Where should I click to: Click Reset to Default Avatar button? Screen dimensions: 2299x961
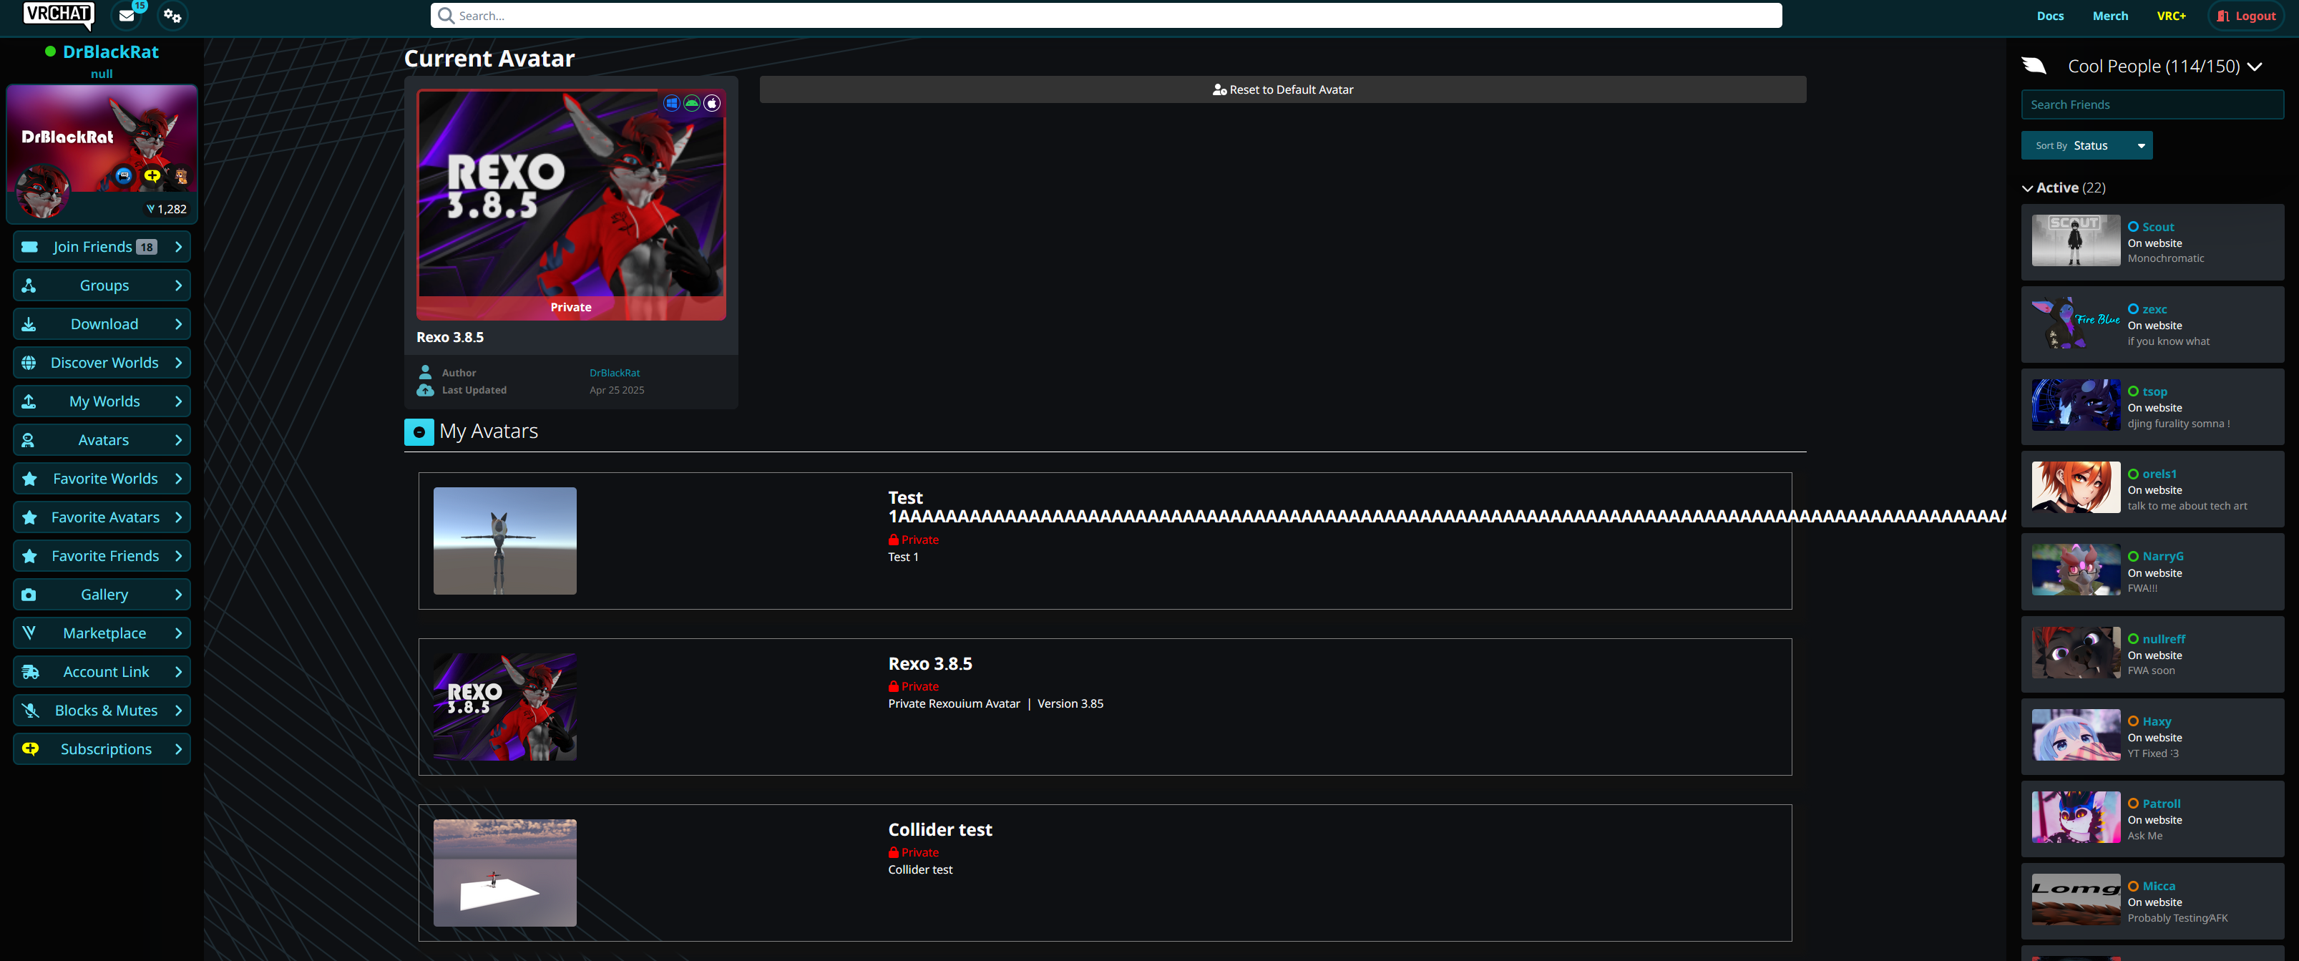click(1282, 89)
